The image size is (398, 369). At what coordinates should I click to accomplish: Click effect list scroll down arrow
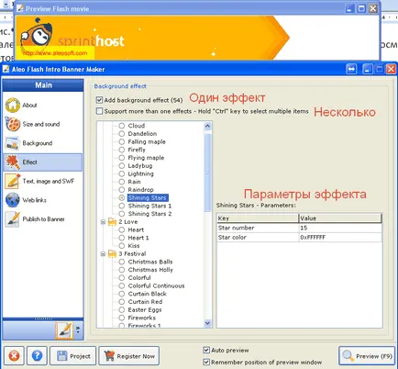(x=207, y=323)
